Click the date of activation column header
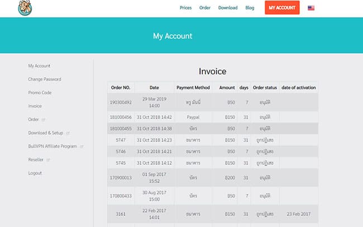The height and width of the screenshot is (227, 363). click(299, 88)
